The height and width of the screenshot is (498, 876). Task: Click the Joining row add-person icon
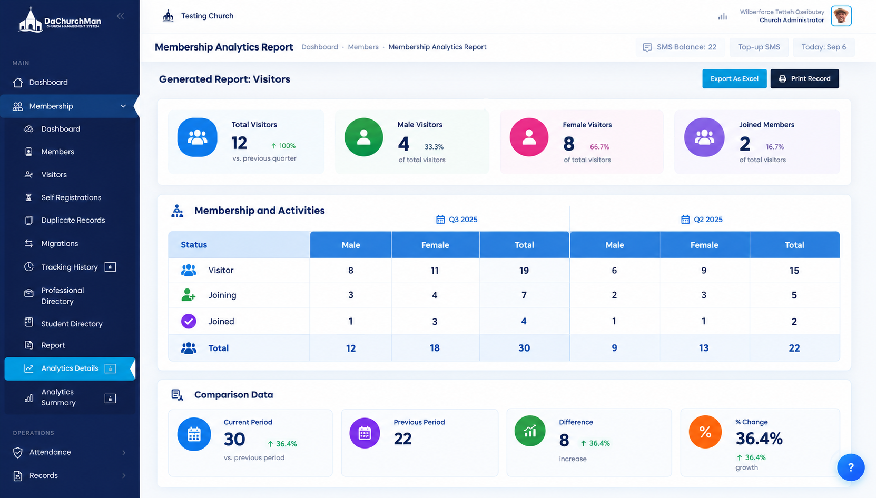click(x=188, y=295)
